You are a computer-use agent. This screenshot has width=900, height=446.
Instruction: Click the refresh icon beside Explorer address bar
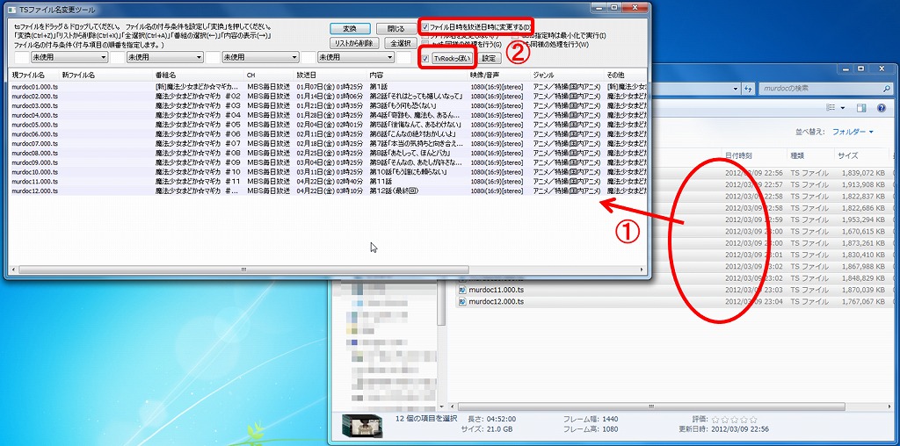tap(748, 89)
